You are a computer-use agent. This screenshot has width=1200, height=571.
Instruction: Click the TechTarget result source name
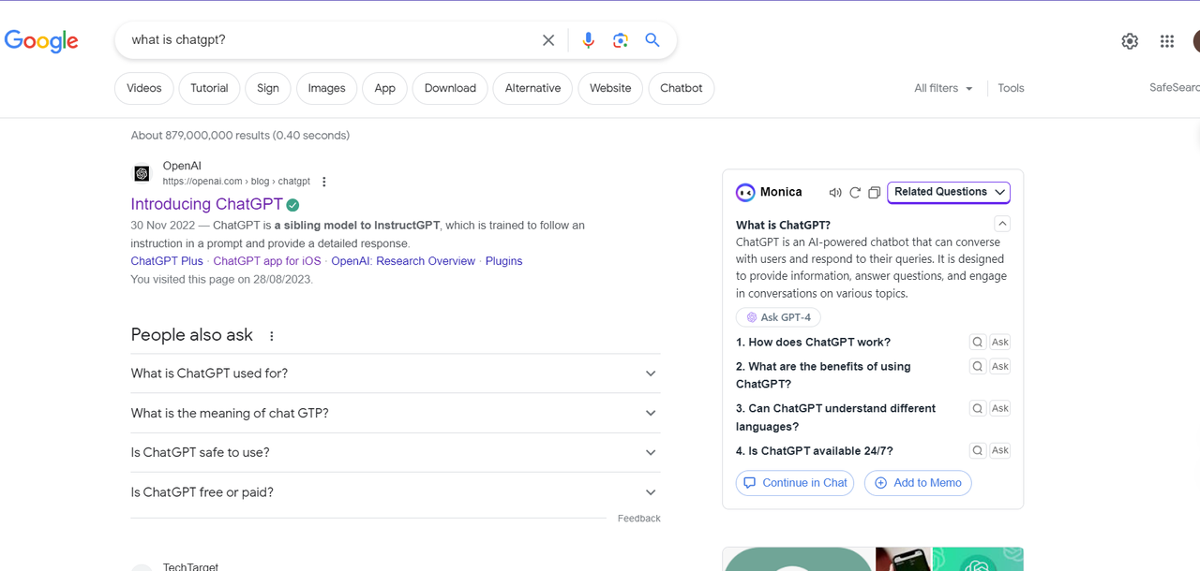190,566
